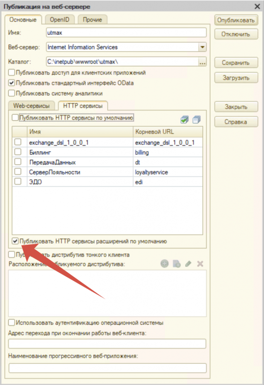Uncheck Публиковать стандартный интерфейс OData
Image resolution: width=264 pixels, height=385 pixels.
[x=11, y=83]
